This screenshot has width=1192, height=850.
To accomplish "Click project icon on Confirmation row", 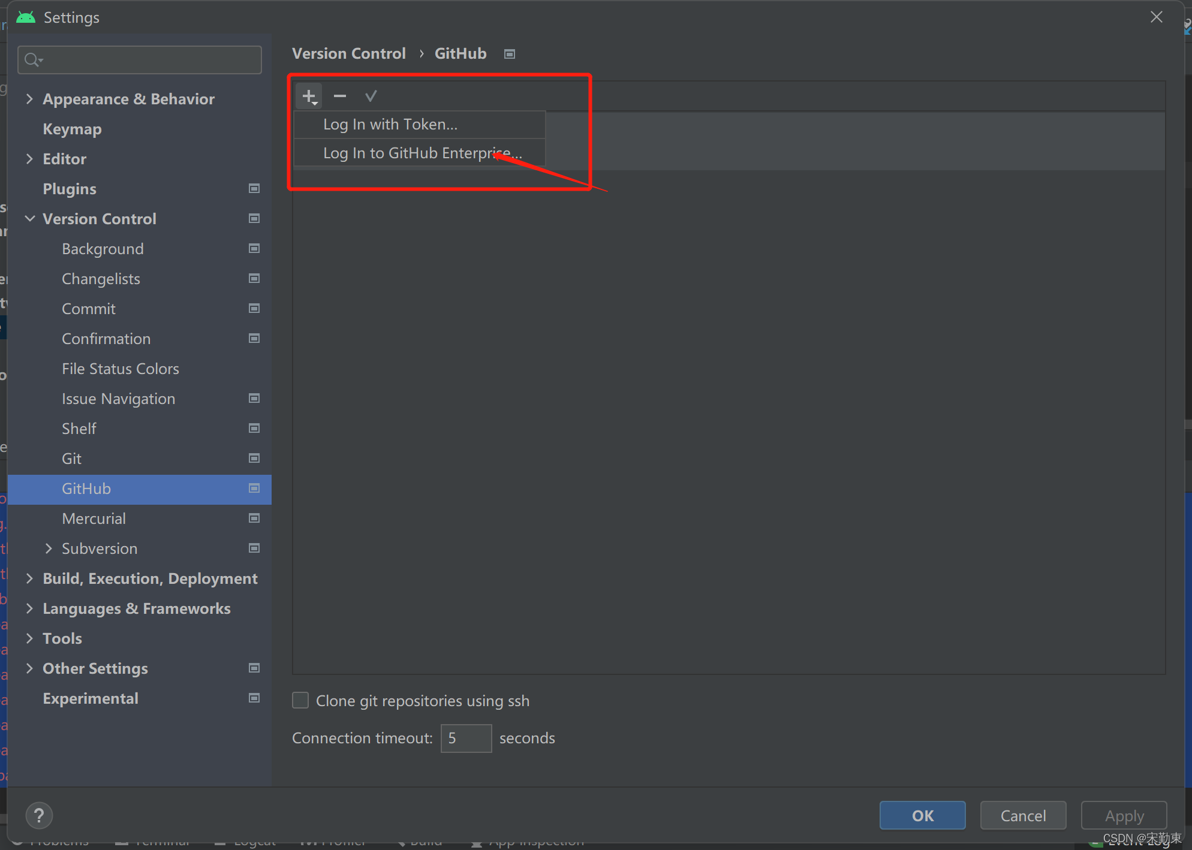I will click(254, 339).
